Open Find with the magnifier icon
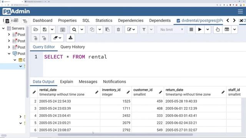Screen dimensions: 246x138 coord(74,30)
